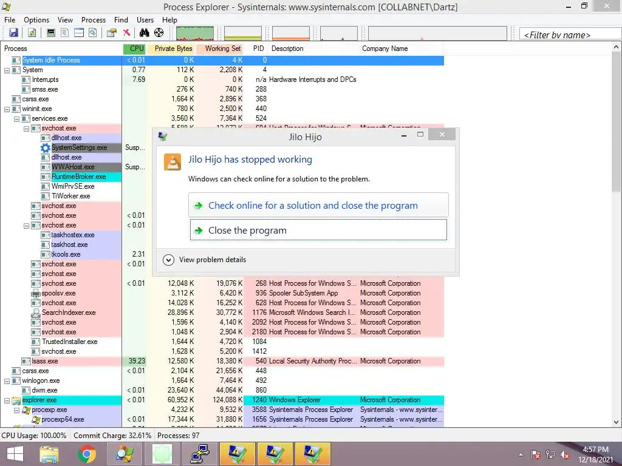Click the Refresh Now toolbar icon
The height and width of the screenshot is (466, 622).
[32, 33]
